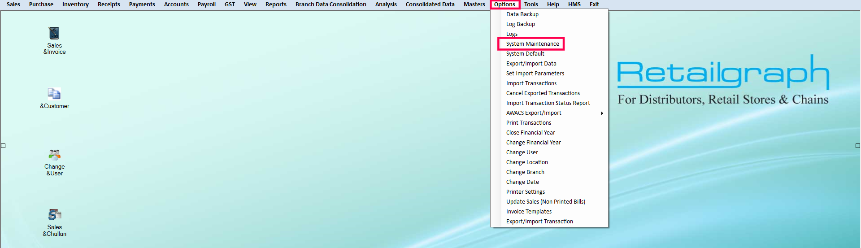Open the Purchase menu

click(41, 4)
